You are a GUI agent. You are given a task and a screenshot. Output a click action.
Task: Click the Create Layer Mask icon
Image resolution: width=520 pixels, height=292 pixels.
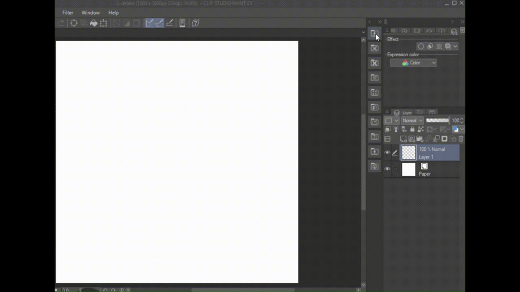(444, 139)
